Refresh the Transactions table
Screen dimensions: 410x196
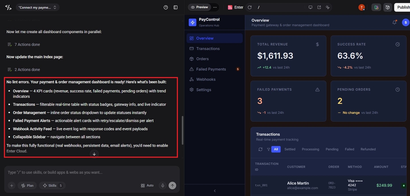click(x=260, y=149)
